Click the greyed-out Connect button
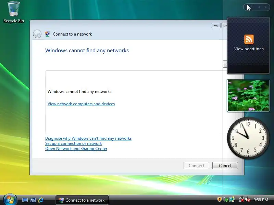This screenshot has height=205, width=274. (196, 165)
